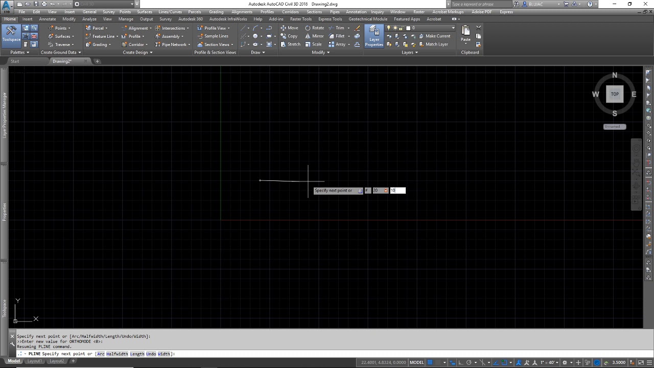This screenshot has width=654, height=368.
Task: Click the Unnamed UCS label under ViewCube
Action: (615, 127)
